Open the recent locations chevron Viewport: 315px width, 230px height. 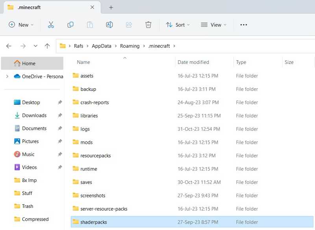pos(35,46)
